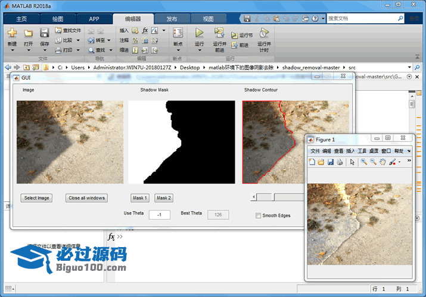Click the back navigation arrow in path bar

(x=8, y=67)
